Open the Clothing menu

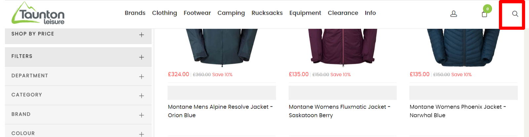[x=164, y=13]
